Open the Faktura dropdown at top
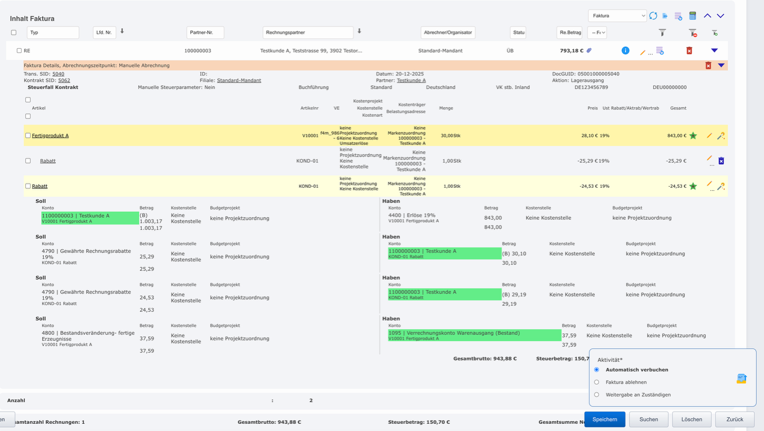764x431 pixels. pyautogui.click(x=617, y=16)
